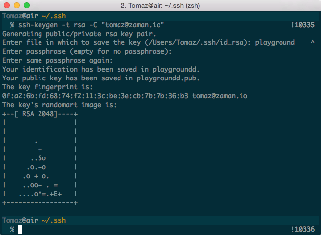The image size is (321, 235).
Task: Click the history number !10336
Action: click(303, 229)
